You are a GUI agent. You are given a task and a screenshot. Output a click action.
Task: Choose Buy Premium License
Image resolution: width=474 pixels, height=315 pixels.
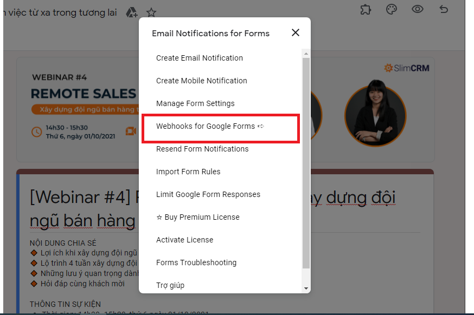(x=198, y=217)
